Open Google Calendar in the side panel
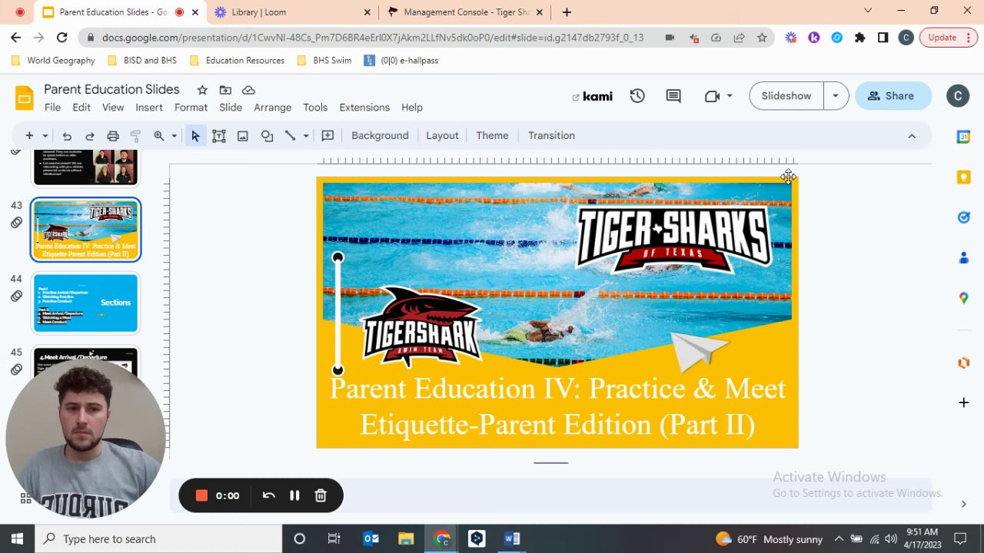 [963, 137]
